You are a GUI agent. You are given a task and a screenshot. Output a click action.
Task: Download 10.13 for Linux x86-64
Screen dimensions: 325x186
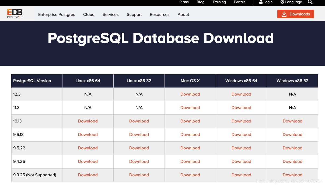pos(88,121)
